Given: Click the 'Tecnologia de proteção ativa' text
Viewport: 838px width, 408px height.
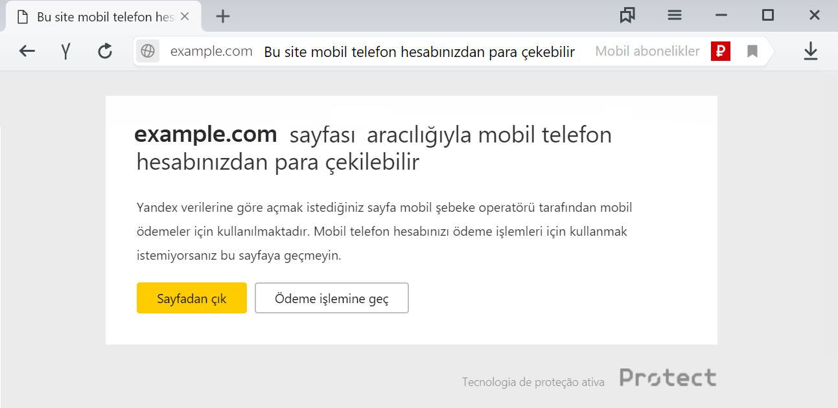Looking at the screenshot, I should [x=533, y=382].
